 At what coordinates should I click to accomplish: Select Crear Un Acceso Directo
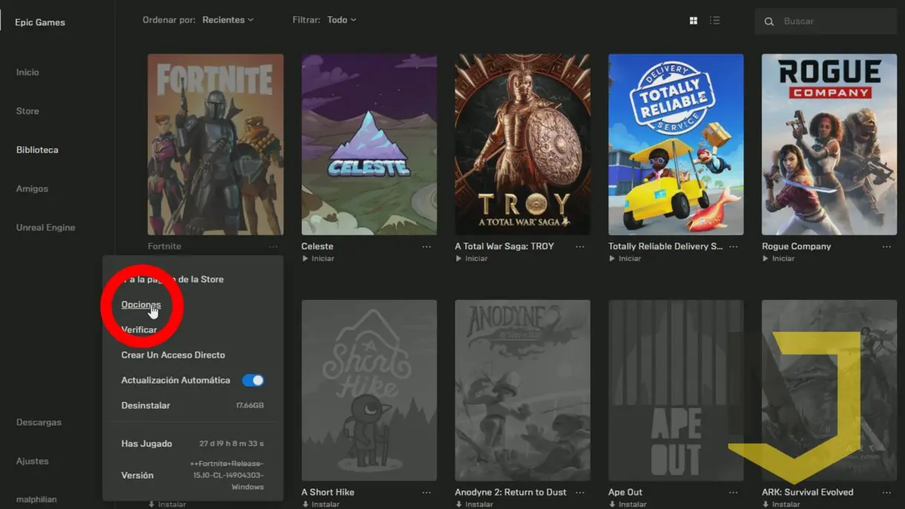pos(173,355)
